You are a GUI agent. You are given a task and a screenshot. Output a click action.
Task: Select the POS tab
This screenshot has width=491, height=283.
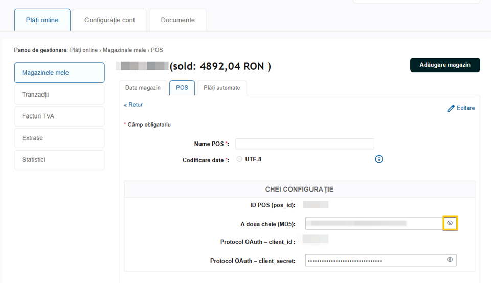point(182,88)
